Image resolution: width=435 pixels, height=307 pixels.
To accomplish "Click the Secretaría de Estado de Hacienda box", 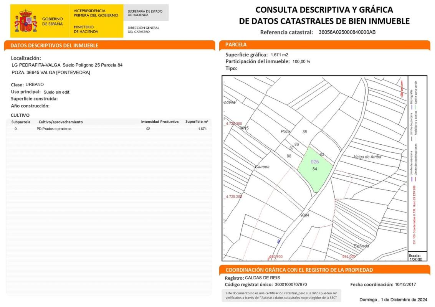I will click(x=146, y=13).
